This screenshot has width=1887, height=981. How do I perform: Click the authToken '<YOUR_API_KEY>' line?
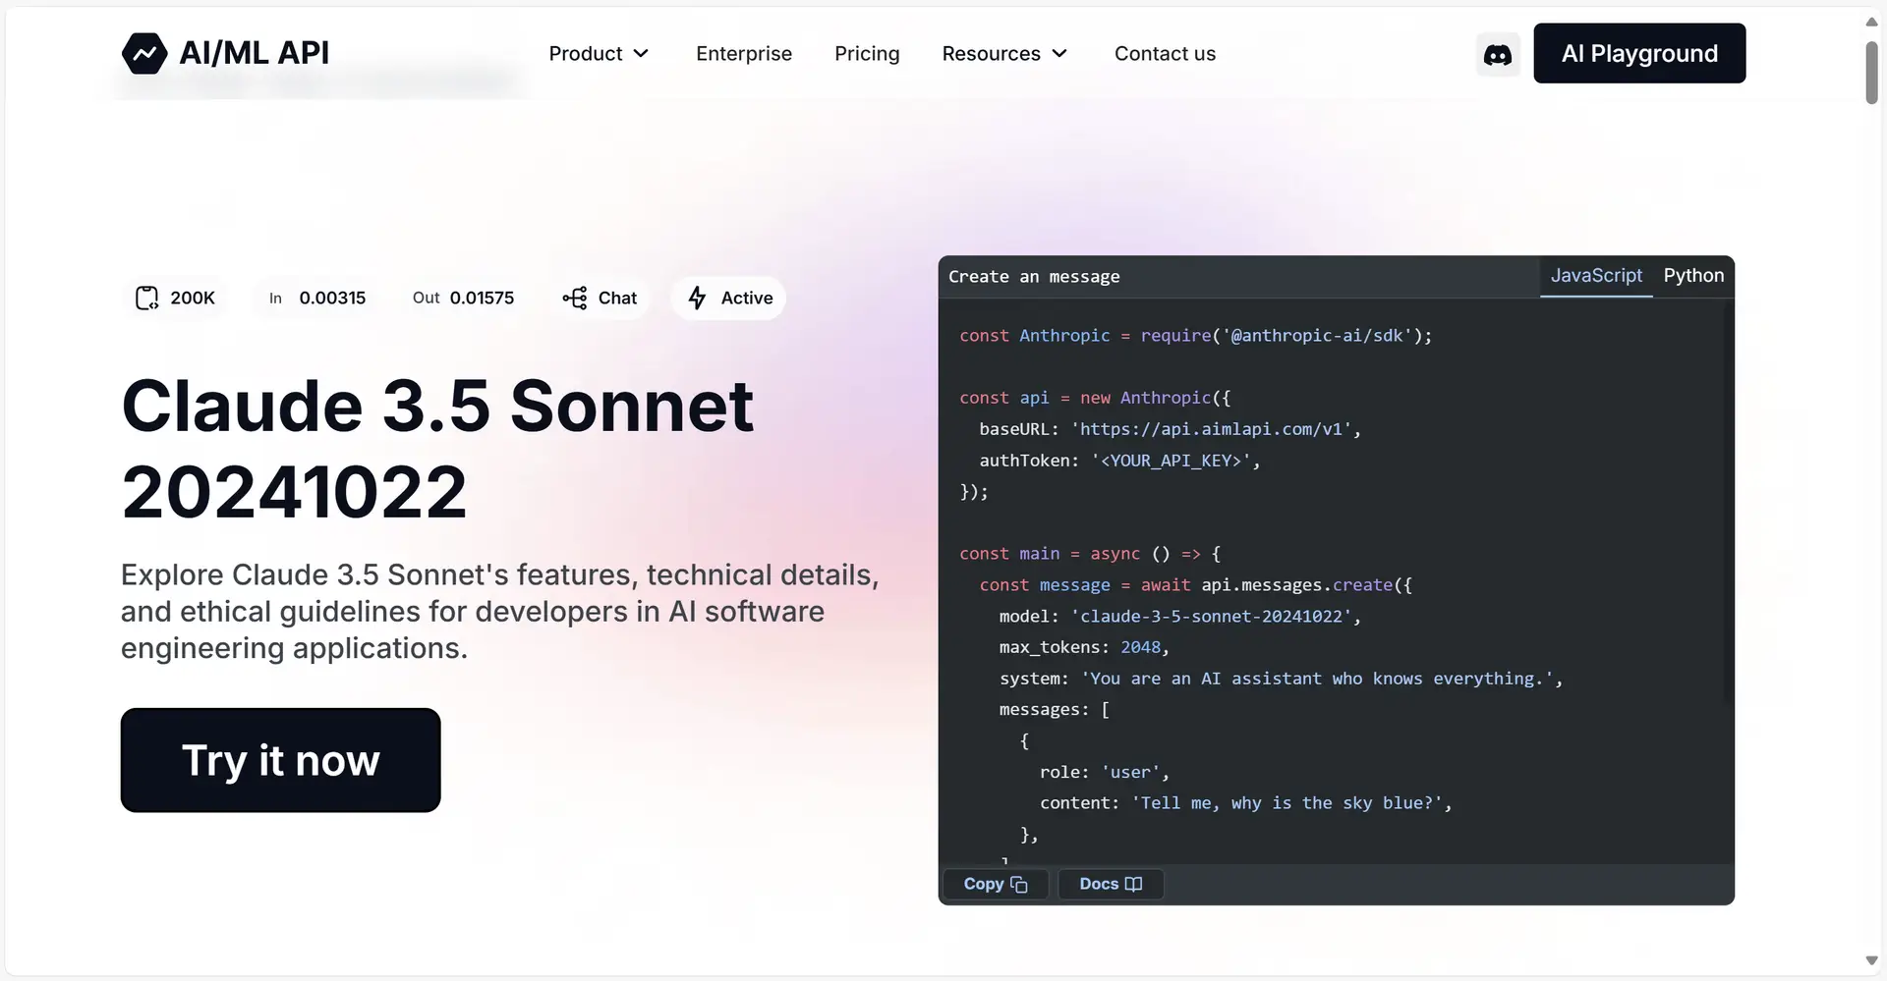1119,461
